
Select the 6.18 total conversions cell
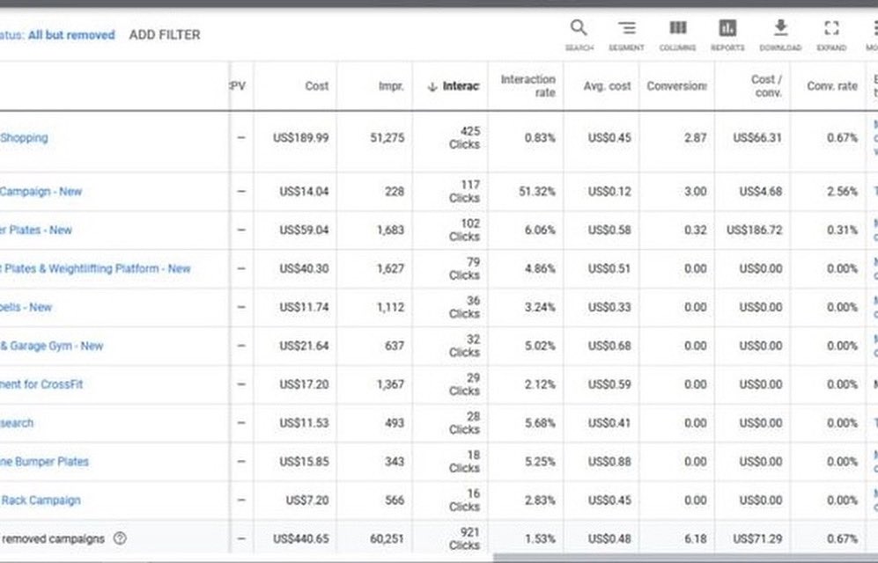click(x=695, y=538)
